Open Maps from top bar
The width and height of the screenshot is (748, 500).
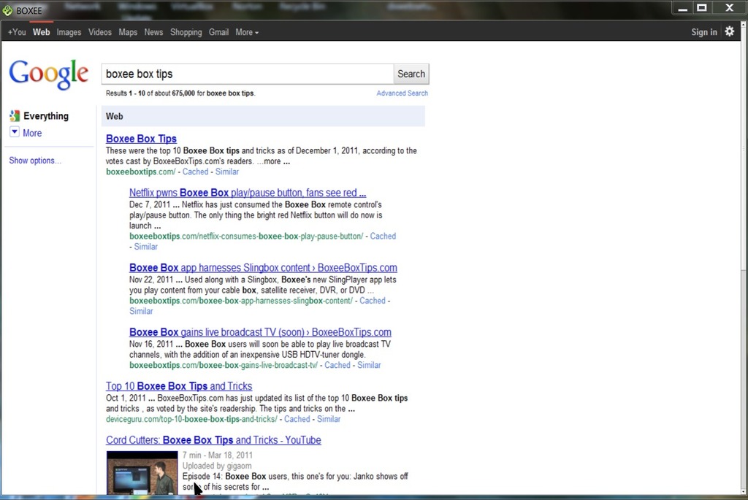(x=128, y=32)
